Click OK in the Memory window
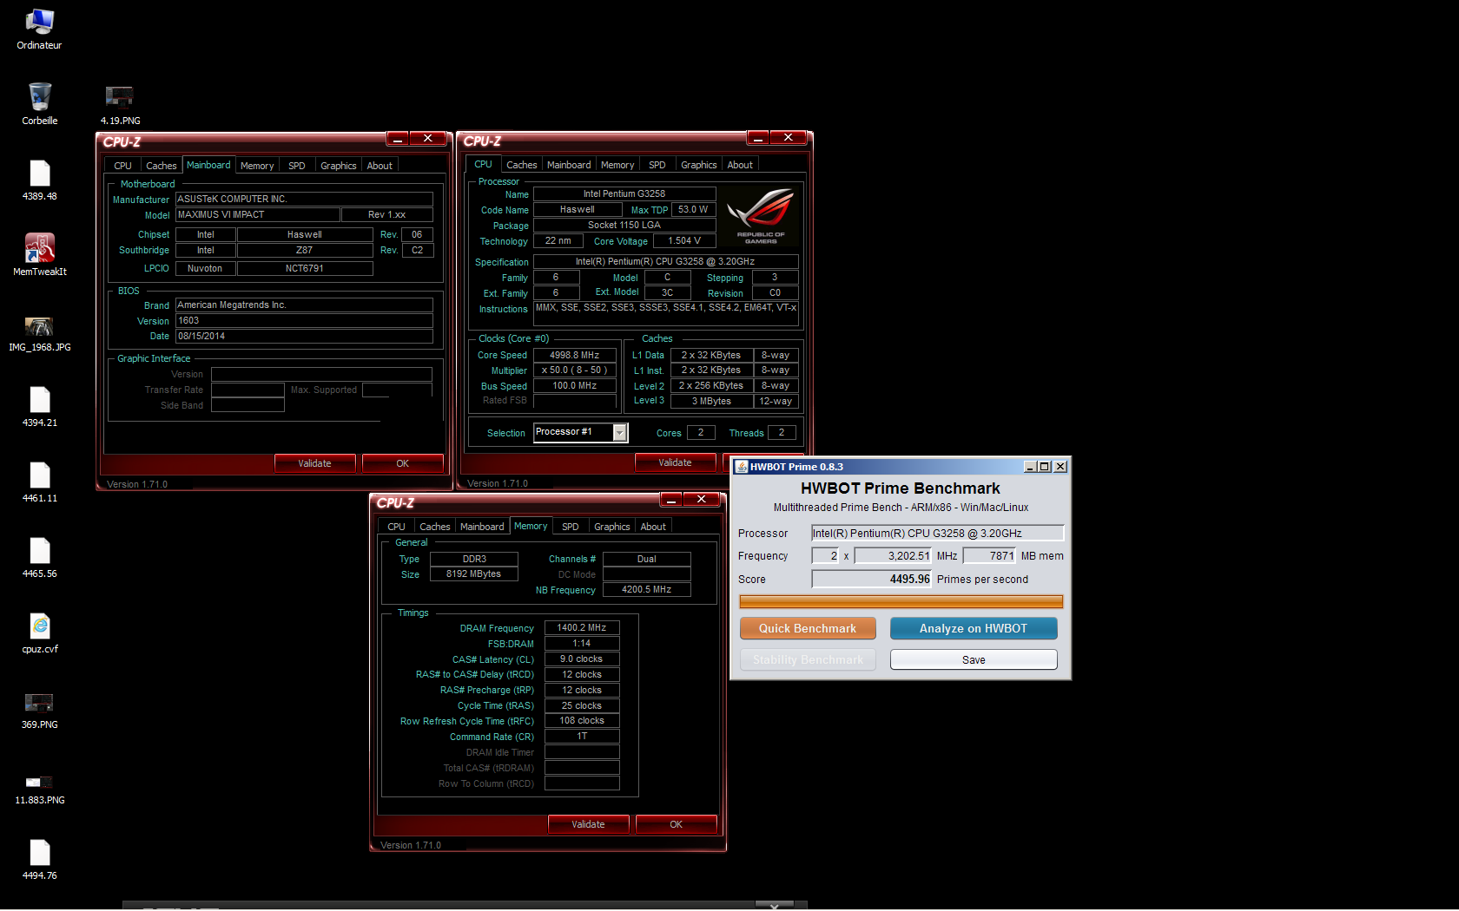The height and width of the screenshot is (911, 1459). coord(677,824)
